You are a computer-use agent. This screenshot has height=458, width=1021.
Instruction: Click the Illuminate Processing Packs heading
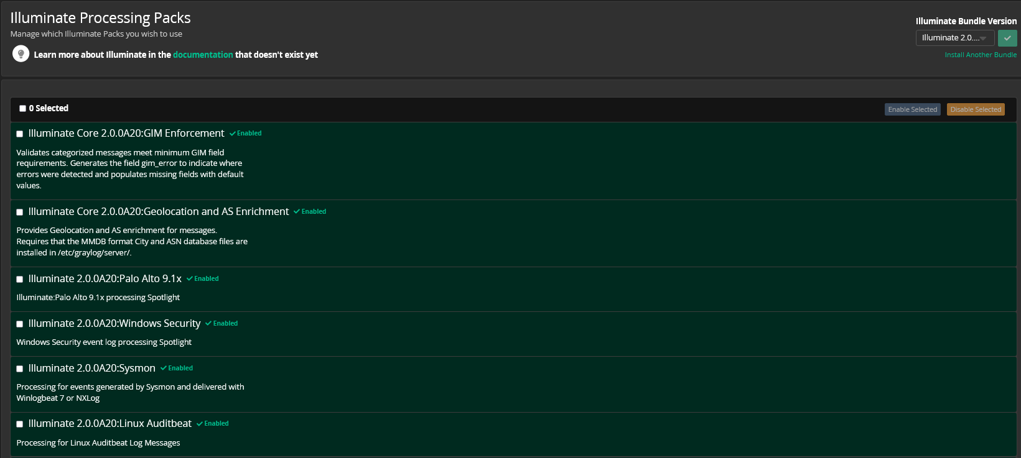pos(100,18)
